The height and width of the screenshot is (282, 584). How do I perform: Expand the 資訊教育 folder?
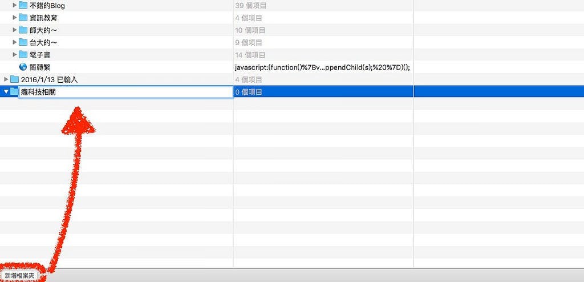point(14,18)
